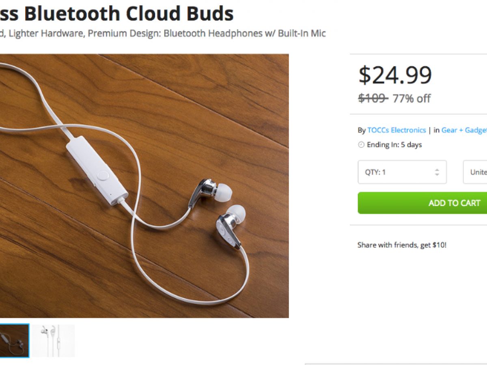The image size is (487, 365).
Task: Select the white-background earbuds thumbnail
Action: tap(54, 341)
